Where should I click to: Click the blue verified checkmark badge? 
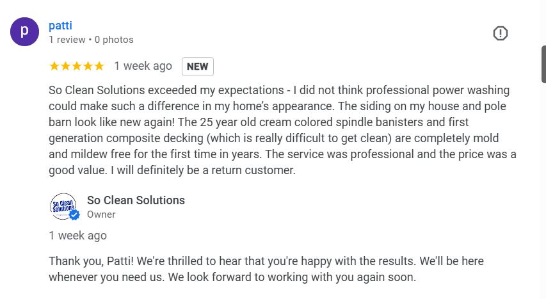tap(74, 215)
